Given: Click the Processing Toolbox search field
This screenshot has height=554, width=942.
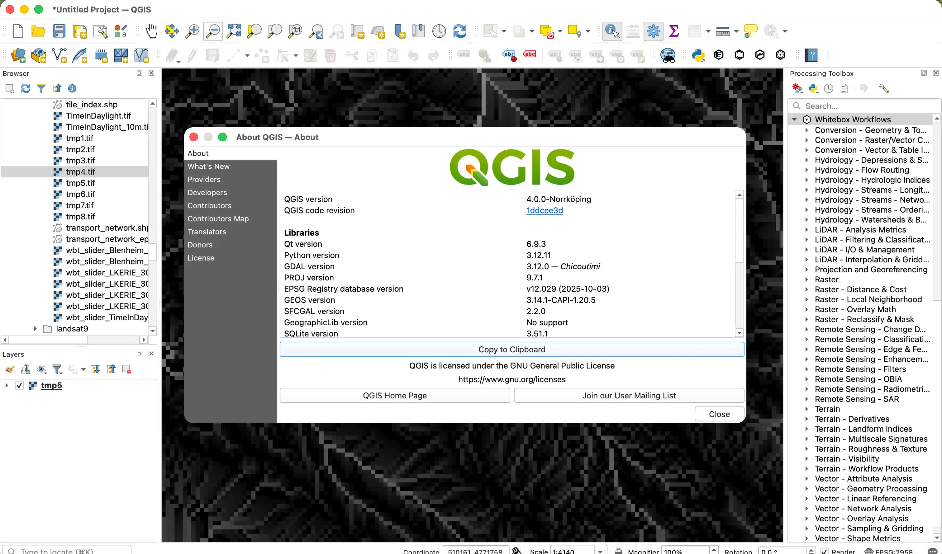Looking at the screenshot, I should [864, 106].
